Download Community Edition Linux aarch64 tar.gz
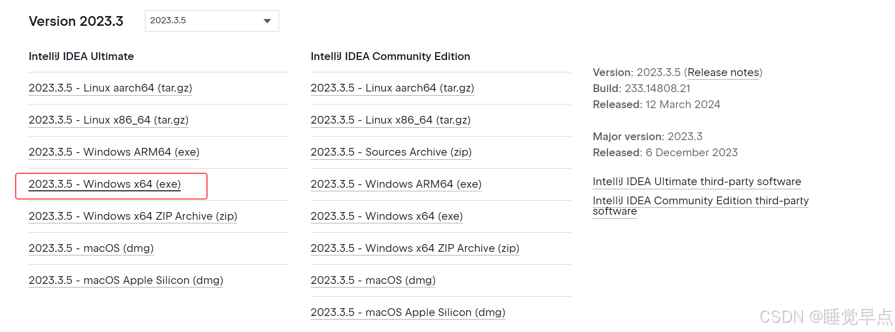Viewport: 895px width, 332px height. coord(392,88)
